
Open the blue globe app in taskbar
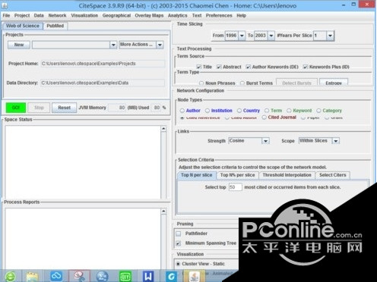(103, 277)
